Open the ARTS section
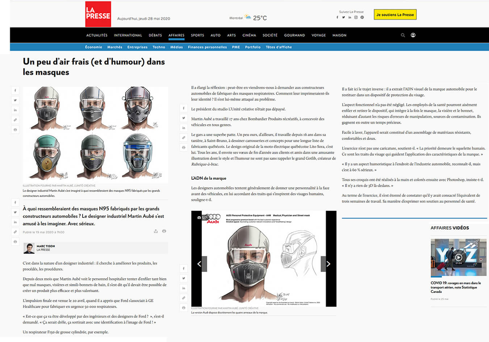The image size is (489, 342). 231,35
